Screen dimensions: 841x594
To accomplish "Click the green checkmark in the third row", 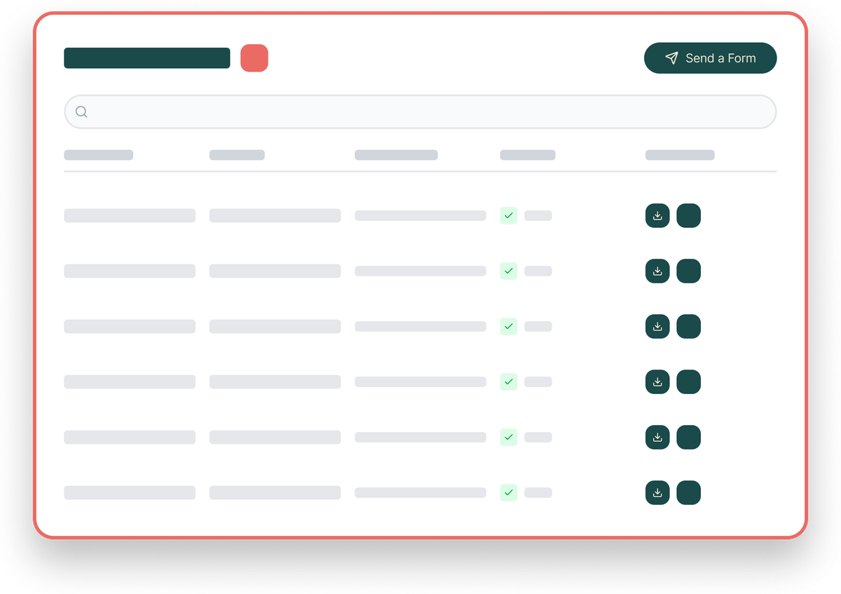I will tap(509, 326).
